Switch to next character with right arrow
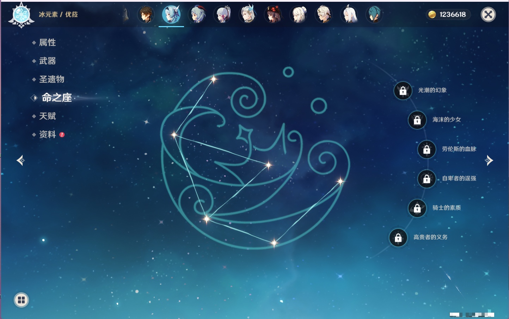509x319 pixels. [x=489, y=160]
